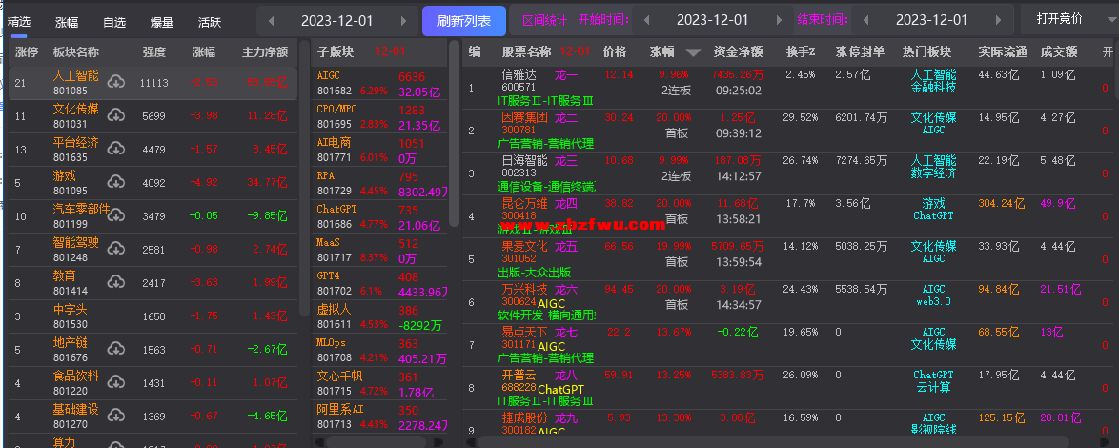Click cloud download icon in 平台经济 row
1119x448 pixels.
[116, 149]
